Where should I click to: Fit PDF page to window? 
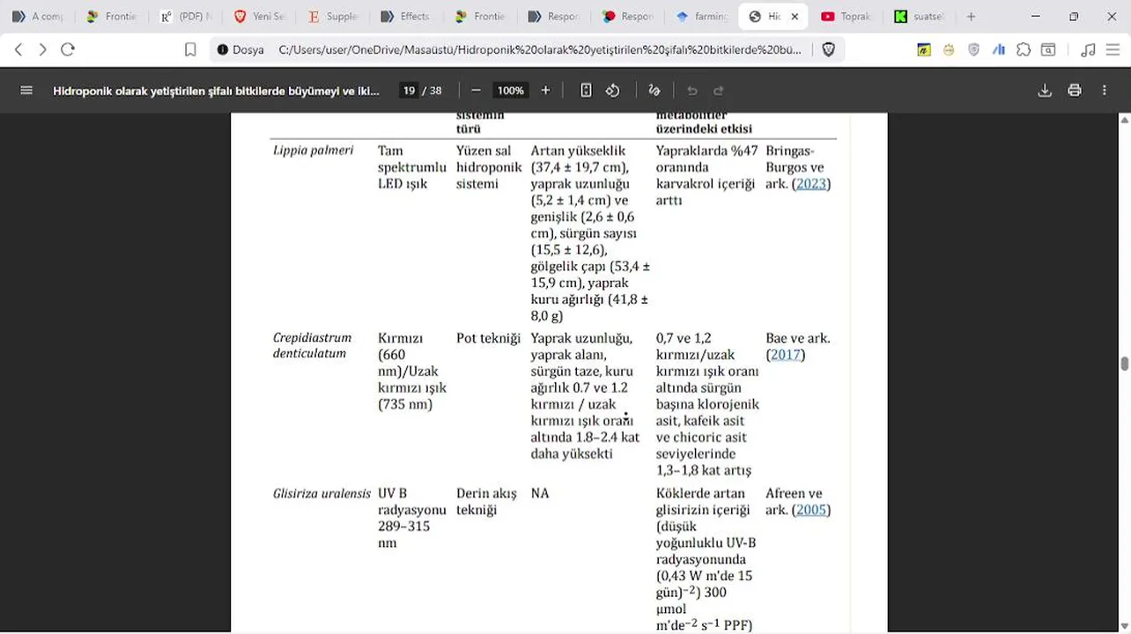point(586,90)
